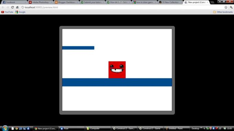Close the New project tab
Viewport: 234px width, 131px height.
(x=207, y=2)
